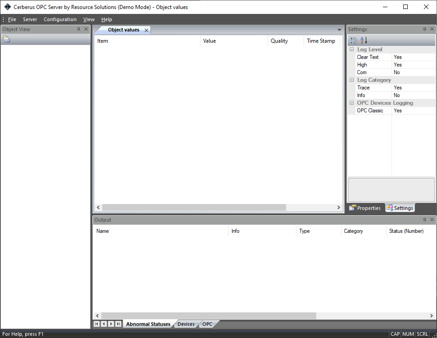The width and height of the screenshot is (437, 338).
Task: Select the Categorized view icon in Settings
Action: pyautogui.click(x=354, y=40)
